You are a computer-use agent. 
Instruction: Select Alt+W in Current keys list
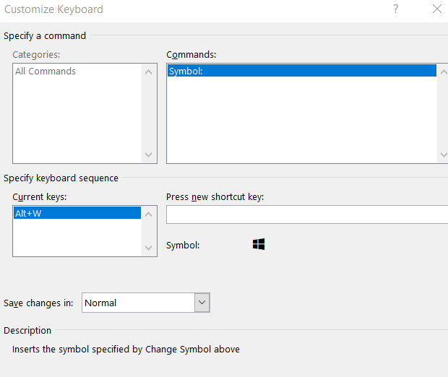[77, 213]
